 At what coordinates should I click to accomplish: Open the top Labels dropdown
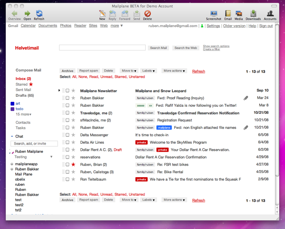(149, 71)
